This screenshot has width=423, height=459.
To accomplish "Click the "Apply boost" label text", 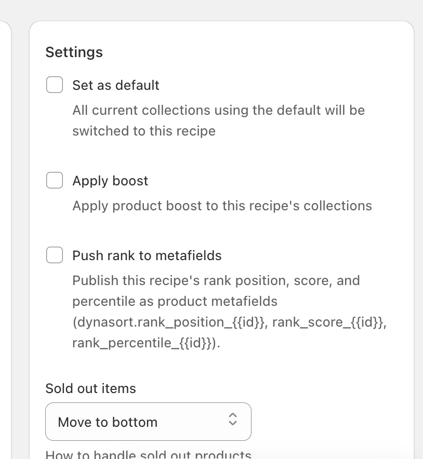I will (x=110, y=181).
